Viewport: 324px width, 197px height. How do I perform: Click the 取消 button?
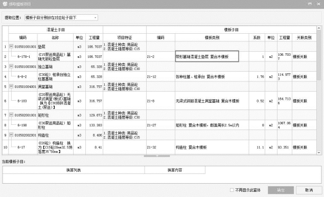coord(309,190)
